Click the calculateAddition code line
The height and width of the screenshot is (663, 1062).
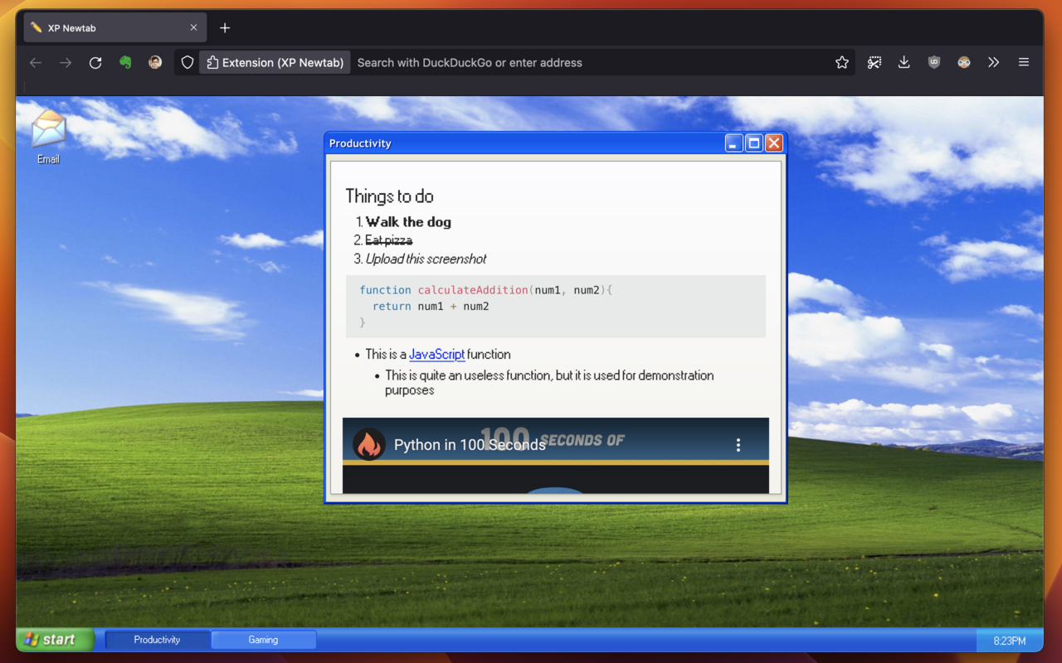tap(485, 290)
